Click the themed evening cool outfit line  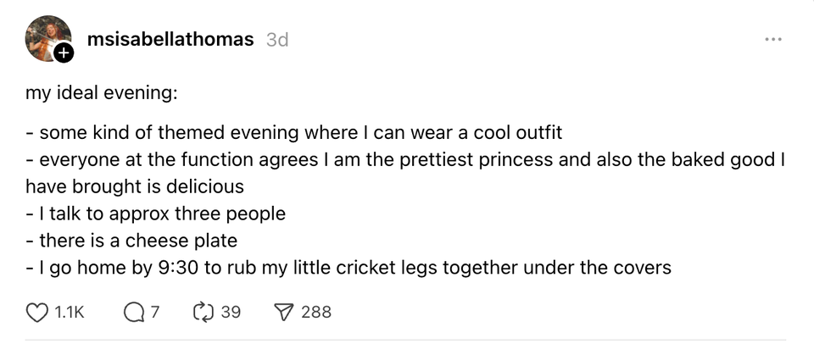294,133
